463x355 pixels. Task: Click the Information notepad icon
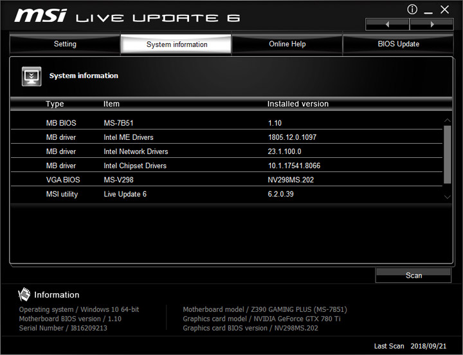pyautogui.click(x=24, y=294)
